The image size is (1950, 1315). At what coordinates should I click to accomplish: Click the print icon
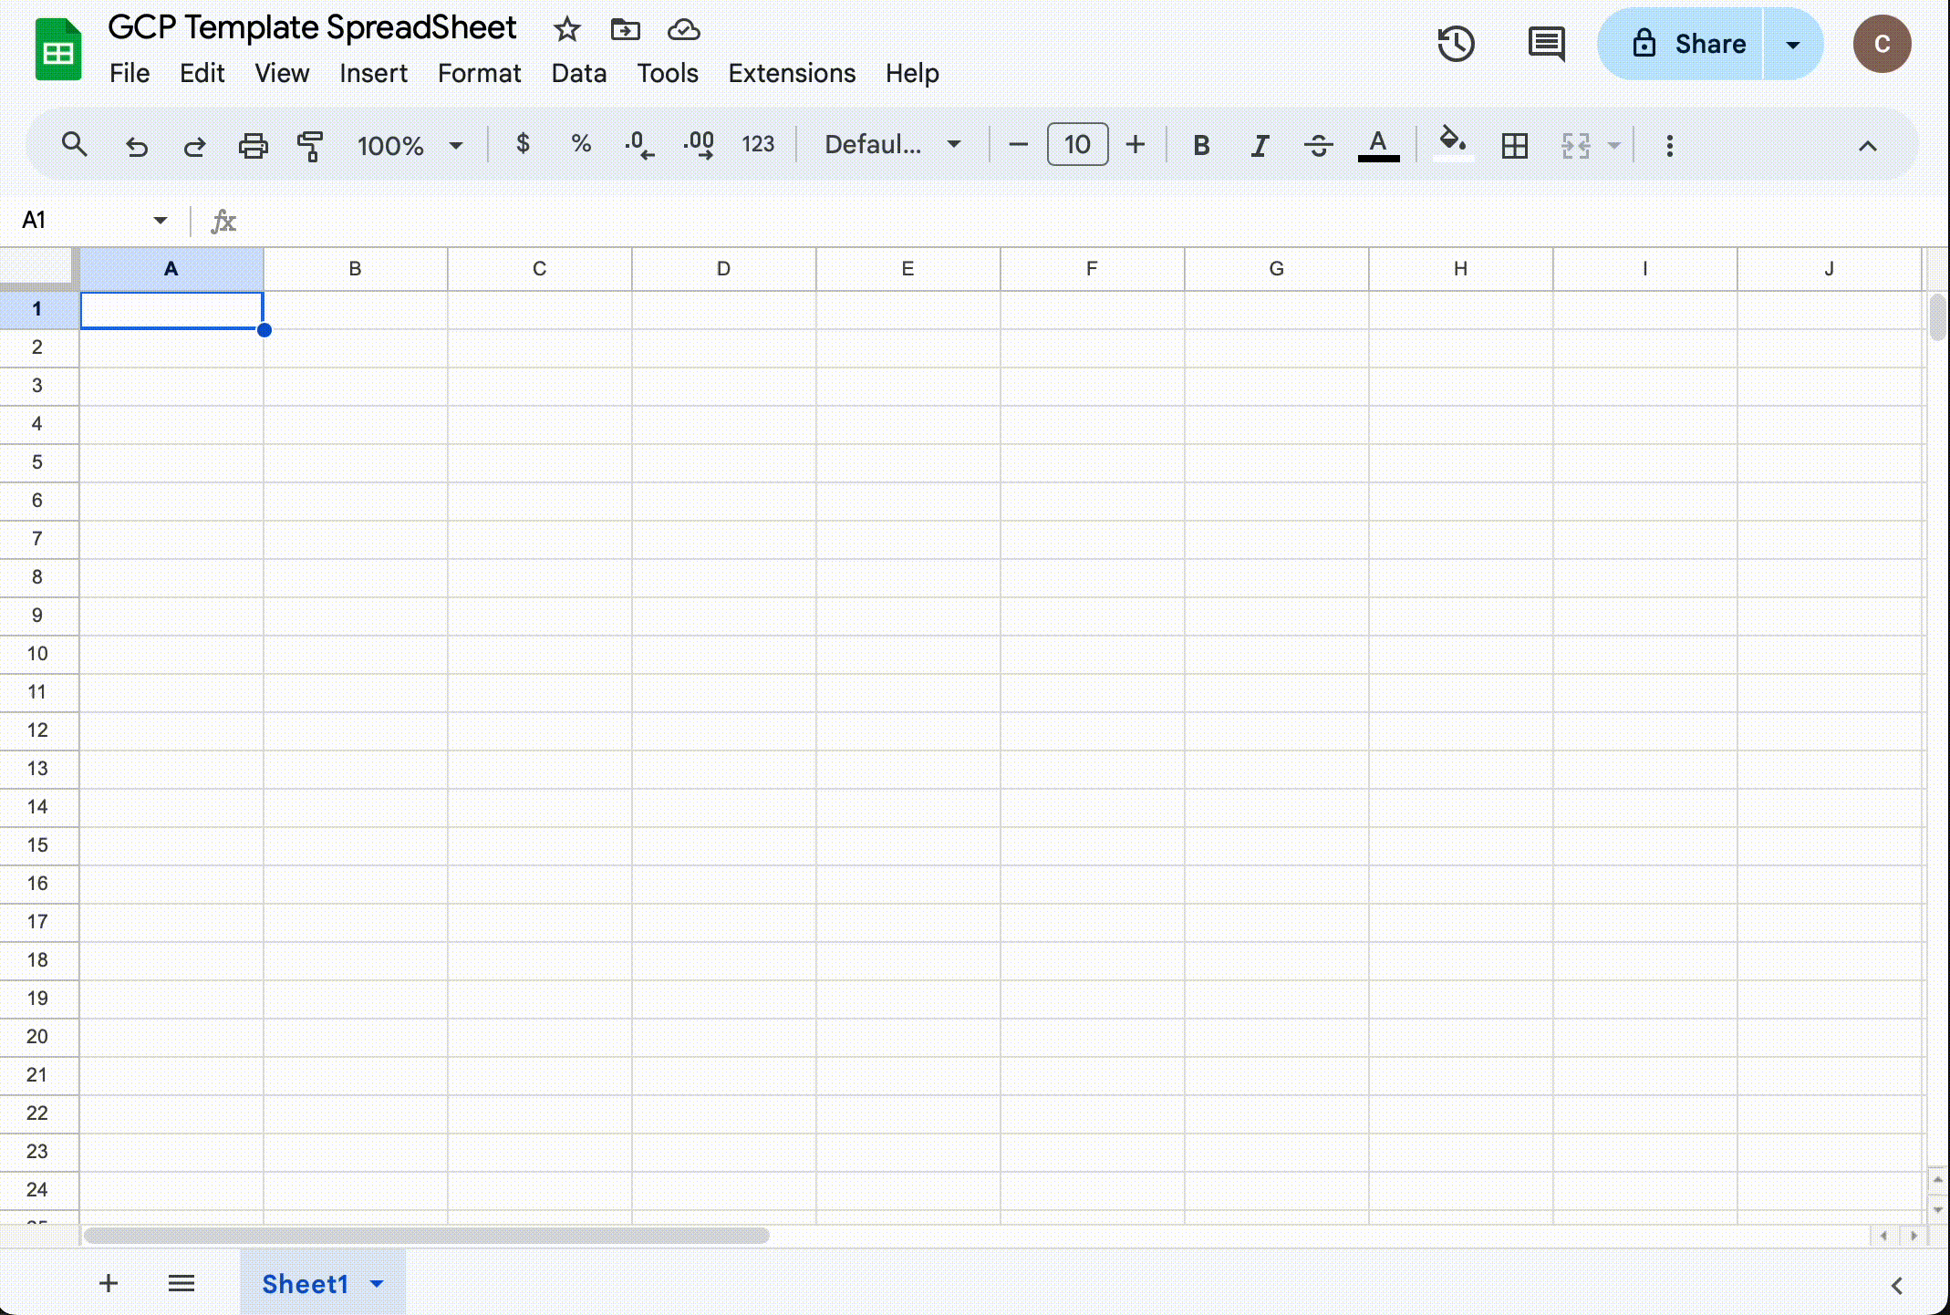coord(253,146)
